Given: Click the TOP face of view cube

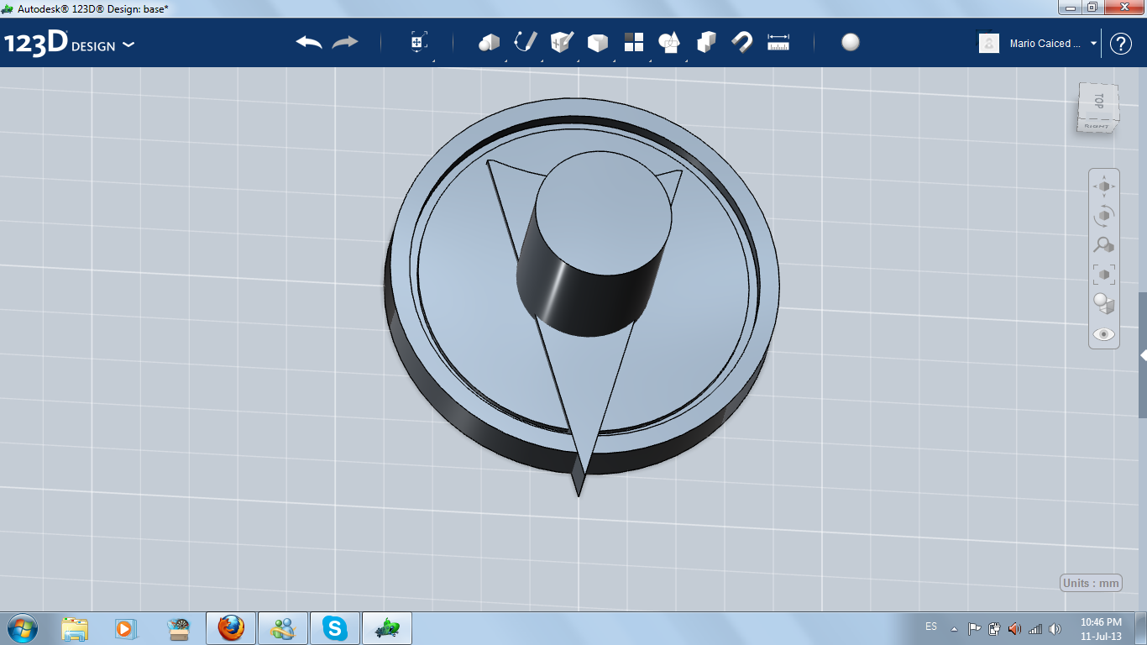Looking at the screenshot, I should pos(1097,102).
